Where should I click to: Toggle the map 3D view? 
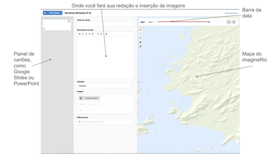tap(140, 37)
